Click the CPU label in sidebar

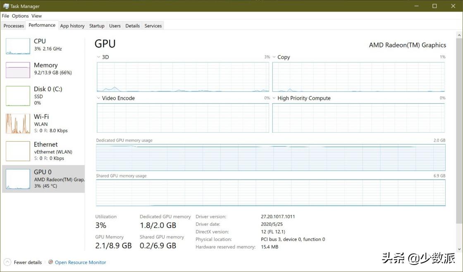[40, 41]
